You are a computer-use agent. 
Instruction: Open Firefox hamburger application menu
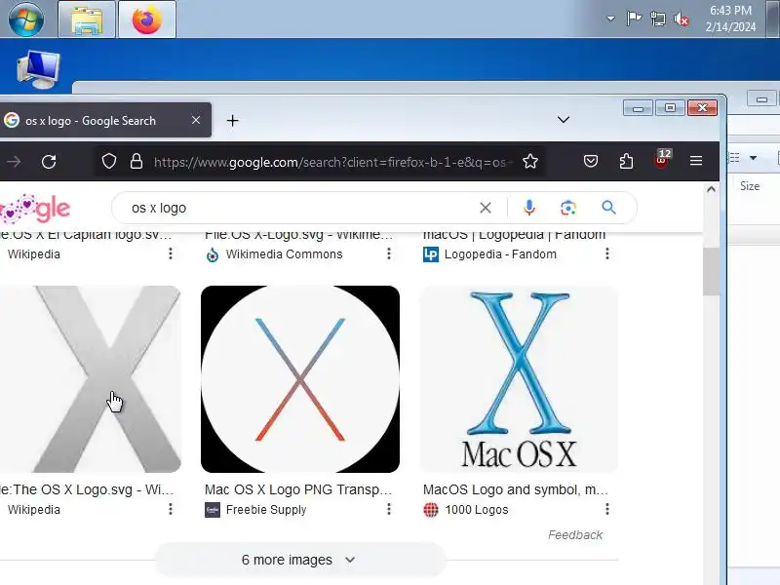tap(696, 161)
